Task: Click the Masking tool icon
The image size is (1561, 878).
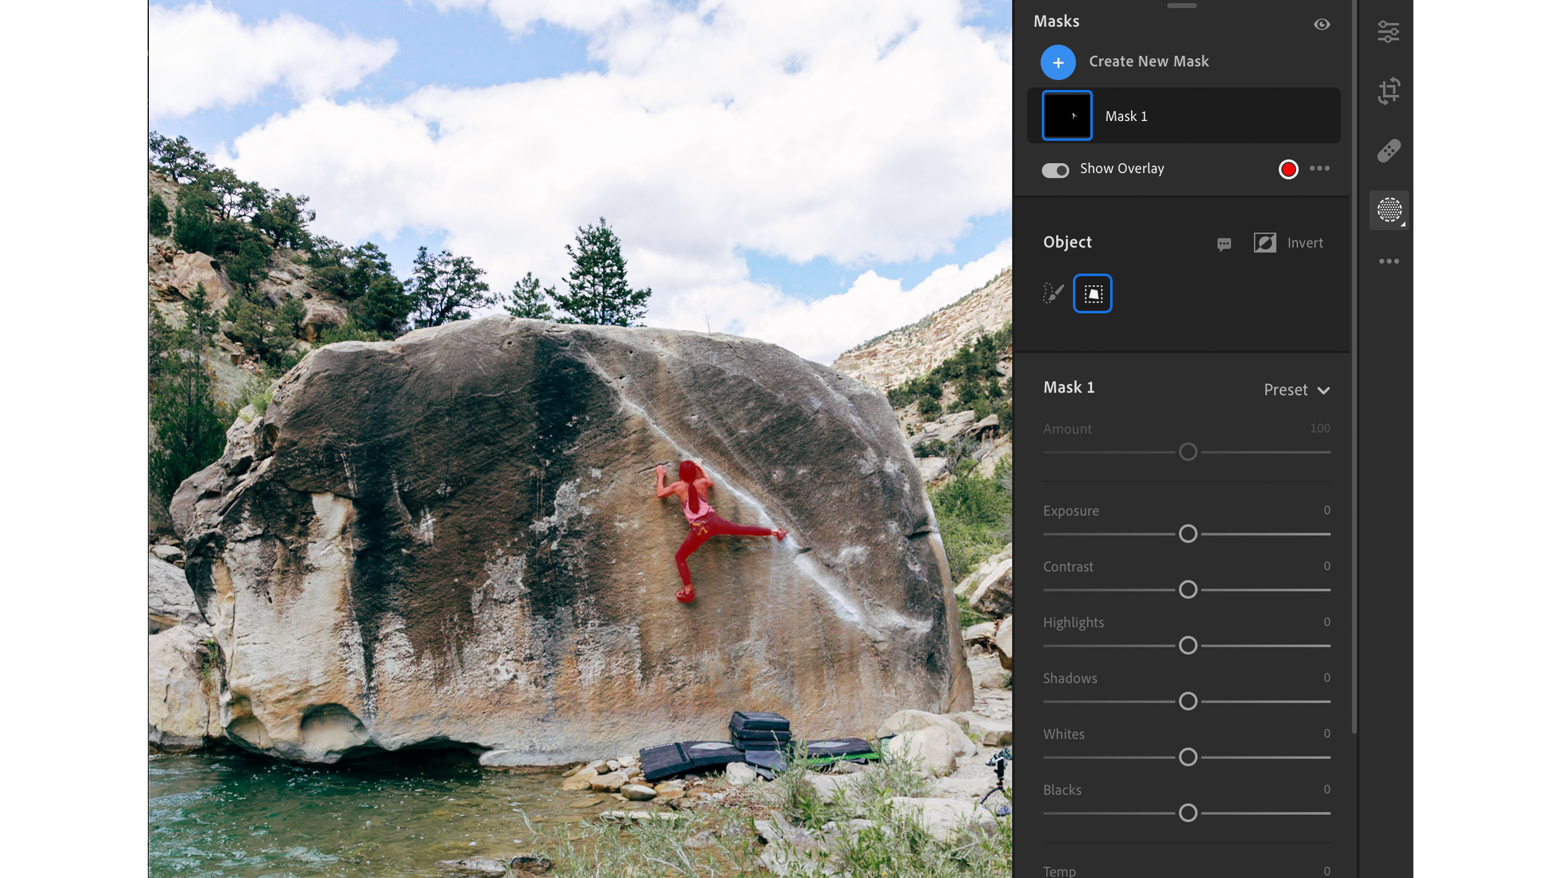Action: click(1389, 210)
